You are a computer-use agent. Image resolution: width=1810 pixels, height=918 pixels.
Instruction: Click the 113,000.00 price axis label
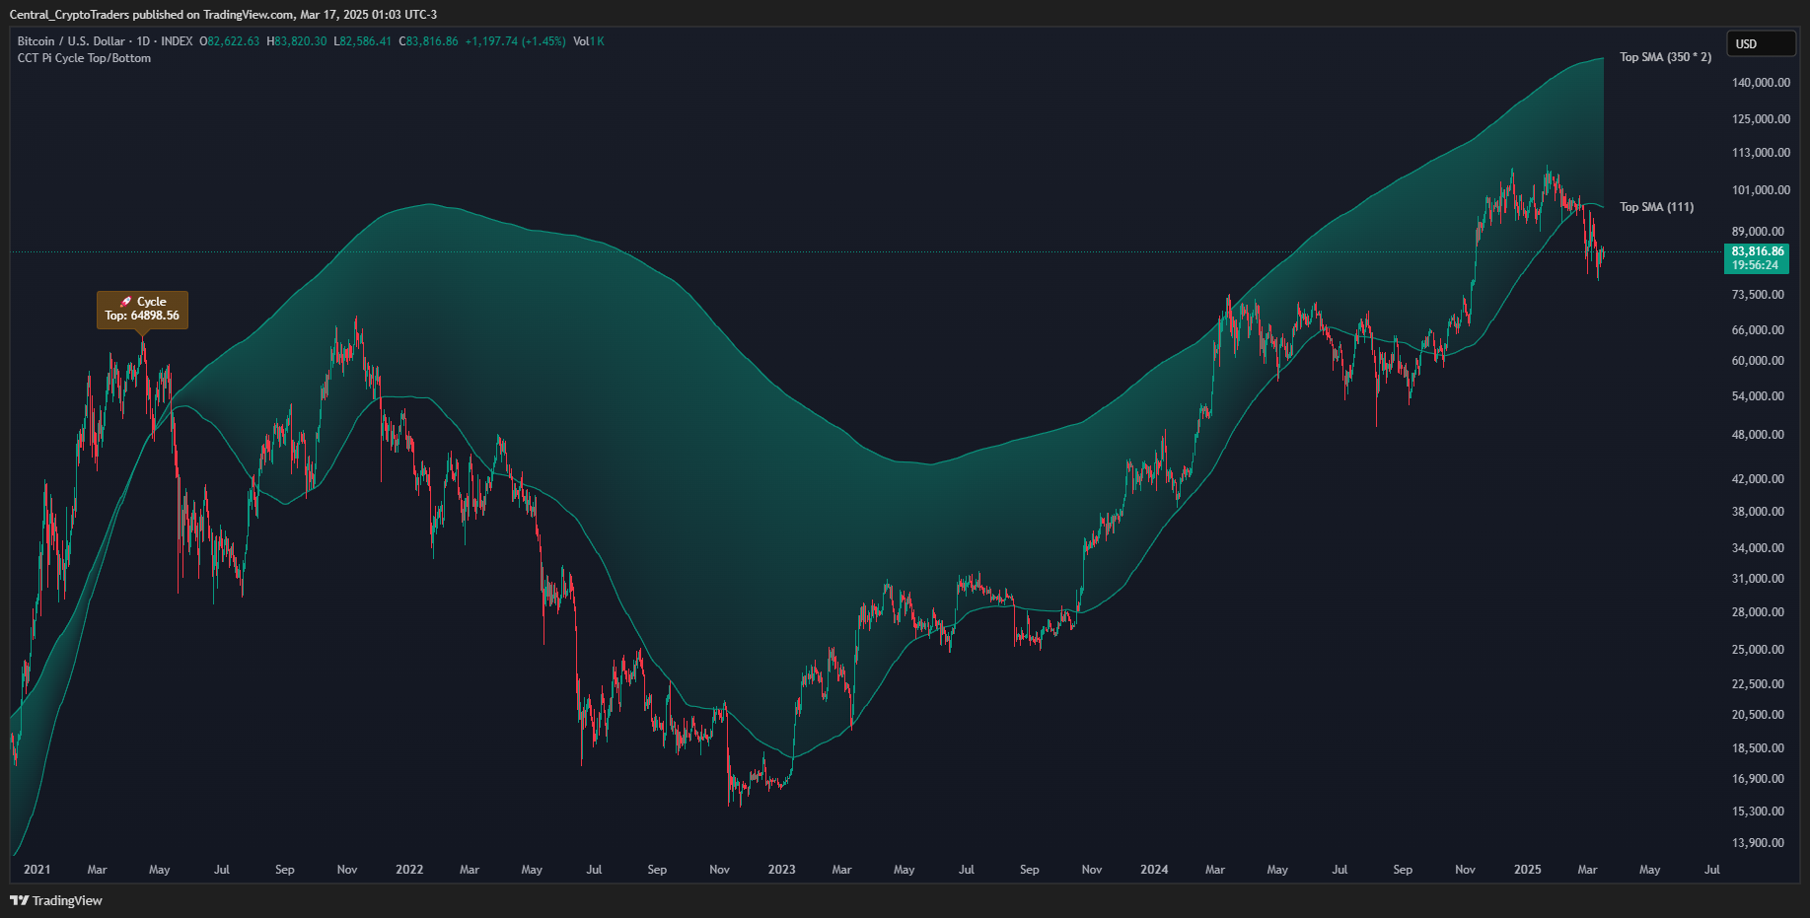click(x=1761, y=153)
